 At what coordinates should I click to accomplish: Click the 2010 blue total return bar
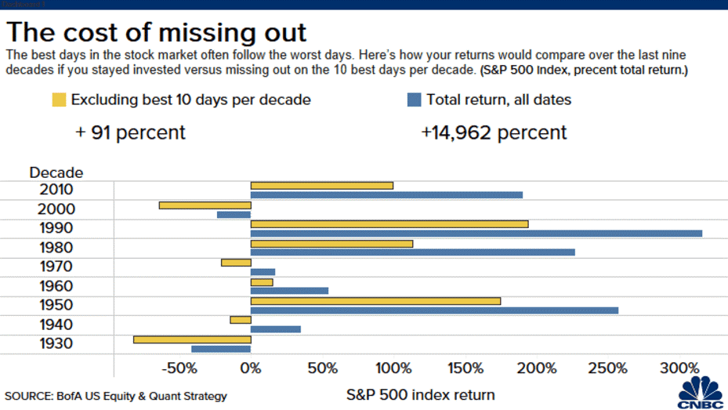point(386,195)
